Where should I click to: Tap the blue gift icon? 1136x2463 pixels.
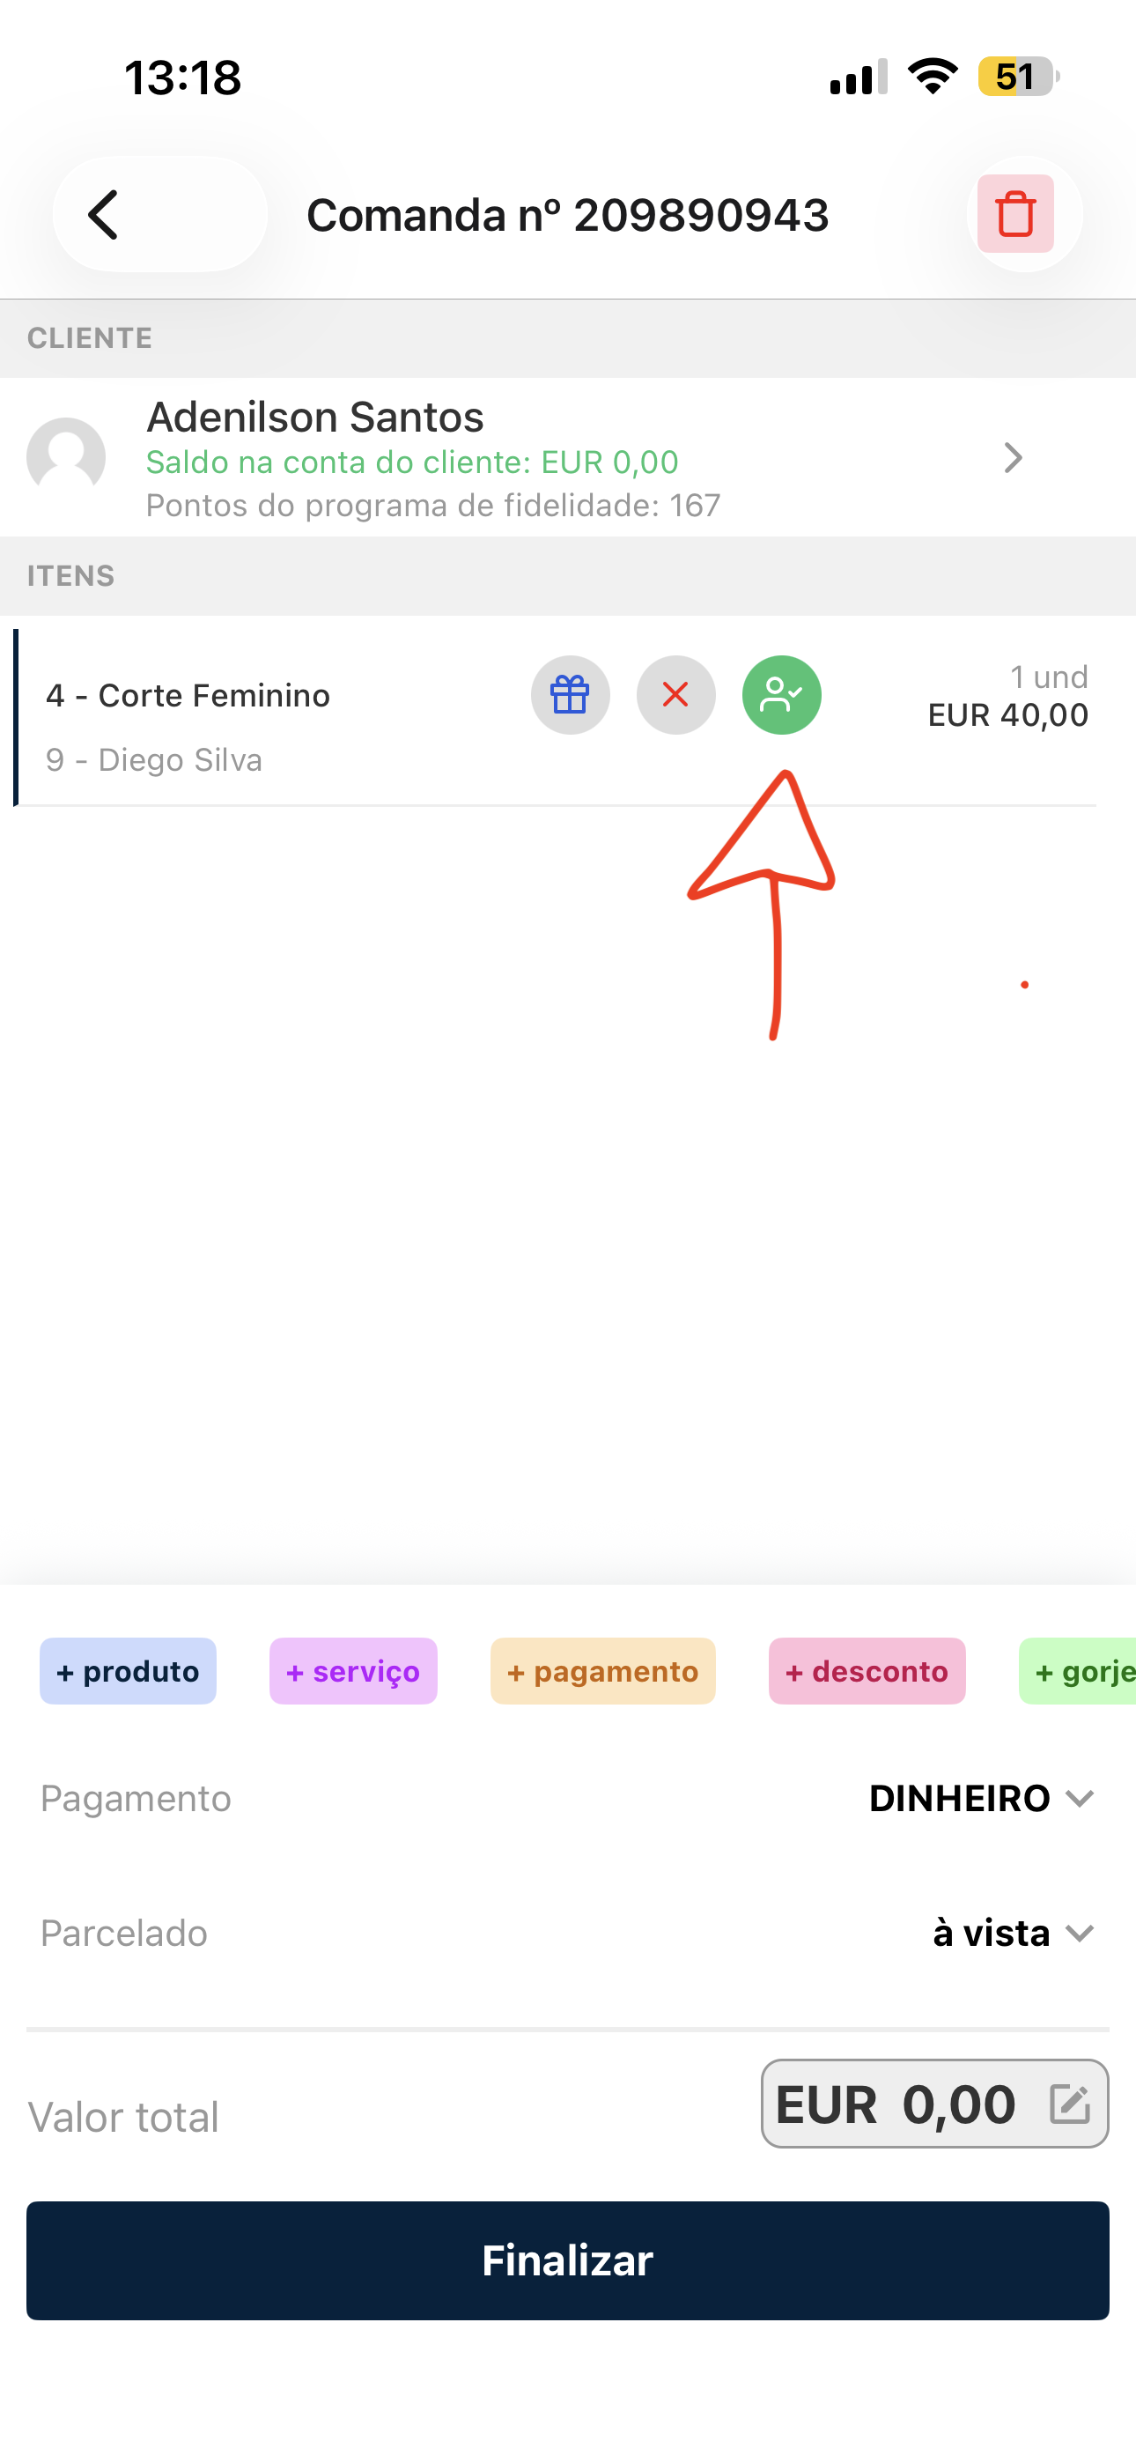570,695
